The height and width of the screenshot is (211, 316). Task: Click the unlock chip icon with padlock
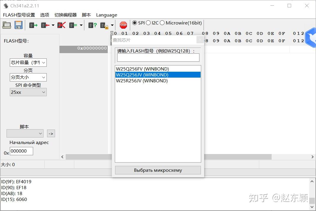tap(104, 25)
